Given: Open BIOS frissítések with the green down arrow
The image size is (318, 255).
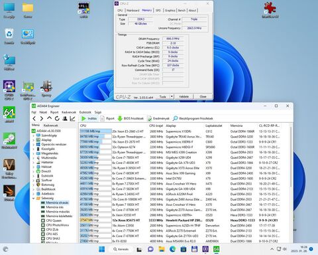Looking at the screenshot, I should pos(131,119).
